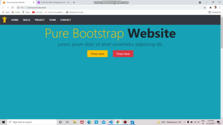Show hidden system tray icons chevron
Viewport: 223px width, 125px height.
185,122
